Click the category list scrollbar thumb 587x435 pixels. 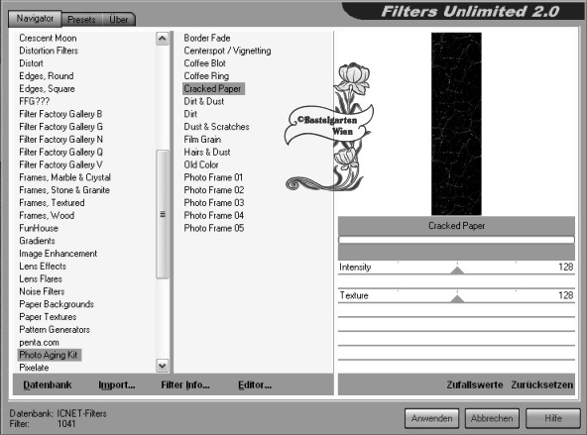162,214
